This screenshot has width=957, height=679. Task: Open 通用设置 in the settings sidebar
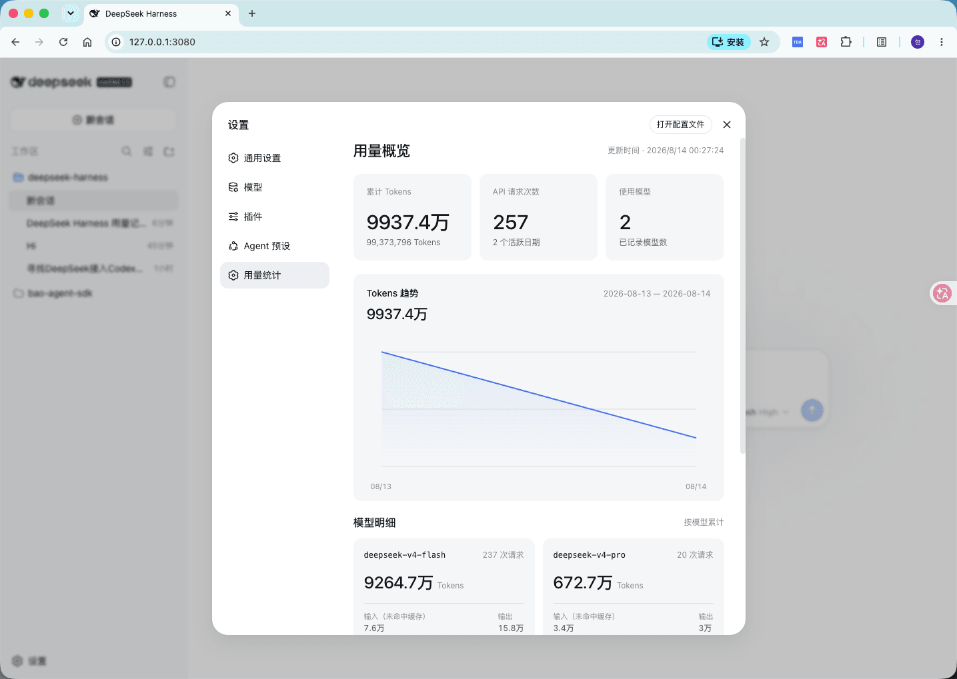275,158
